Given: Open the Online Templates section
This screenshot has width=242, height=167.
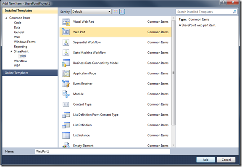Looking at the screenshot, I should click(x=30, y=73).
